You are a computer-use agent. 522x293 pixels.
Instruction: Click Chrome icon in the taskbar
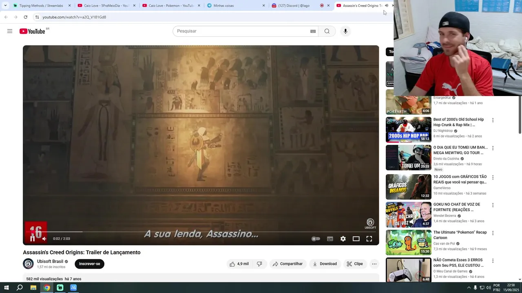coord(47,288)
